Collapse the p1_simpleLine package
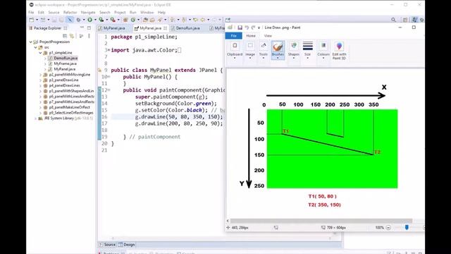Image resolution: width=451 pixels, height=254 pixels. tap(41, 53)
